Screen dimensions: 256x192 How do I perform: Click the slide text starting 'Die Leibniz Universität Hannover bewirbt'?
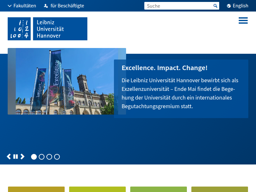[x=180, y=93]
